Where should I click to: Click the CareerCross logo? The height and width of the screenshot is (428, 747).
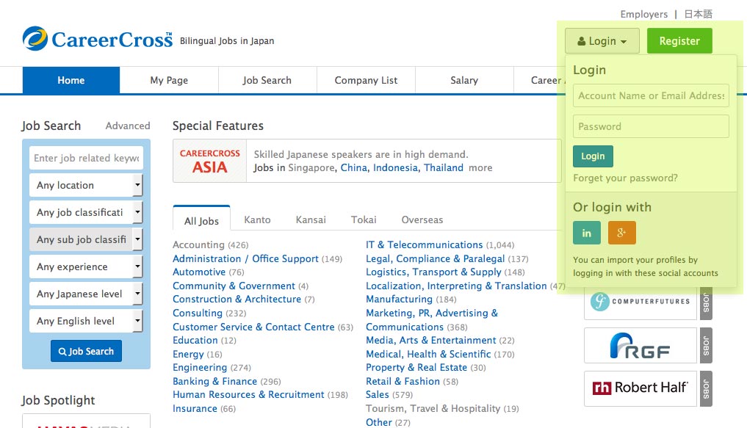(x=98, y=39)
